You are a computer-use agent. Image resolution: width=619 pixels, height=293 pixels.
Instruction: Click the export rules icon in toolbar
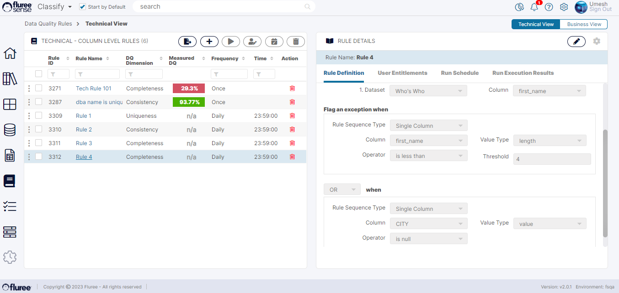coord(187,42)
